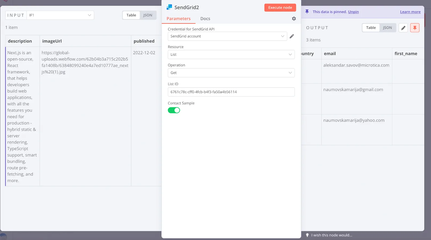Click the '3 items' output count

313,40
